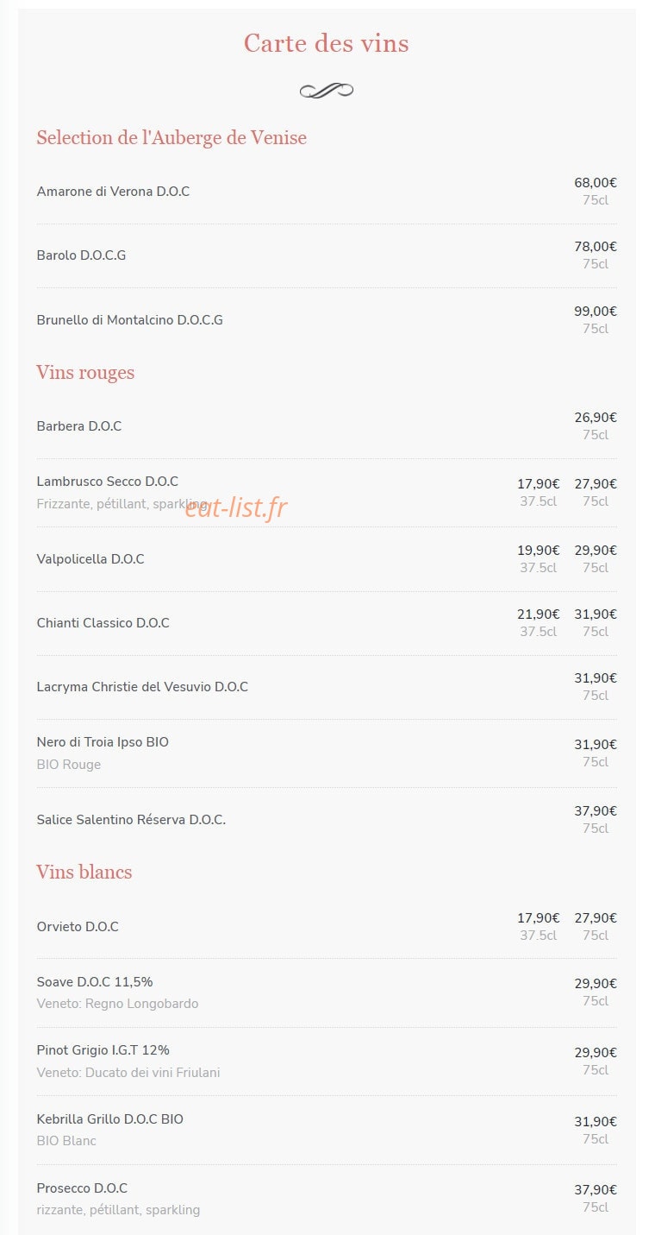Click the Prosecco D.O.C 37,90€ price
This screenshot has width=655, height=1235.
click(x=596, y=1190)
